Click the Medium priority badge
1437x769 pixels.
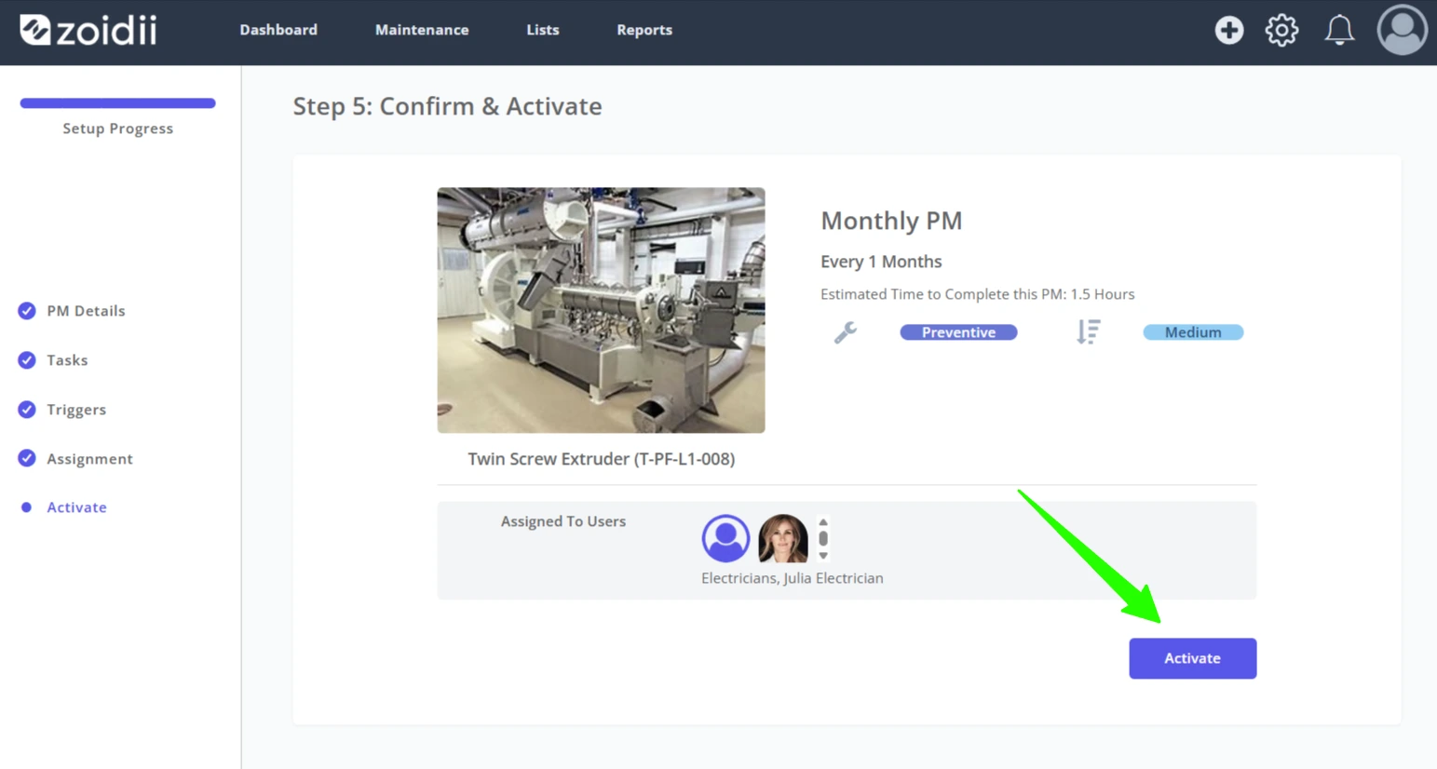1193,332
